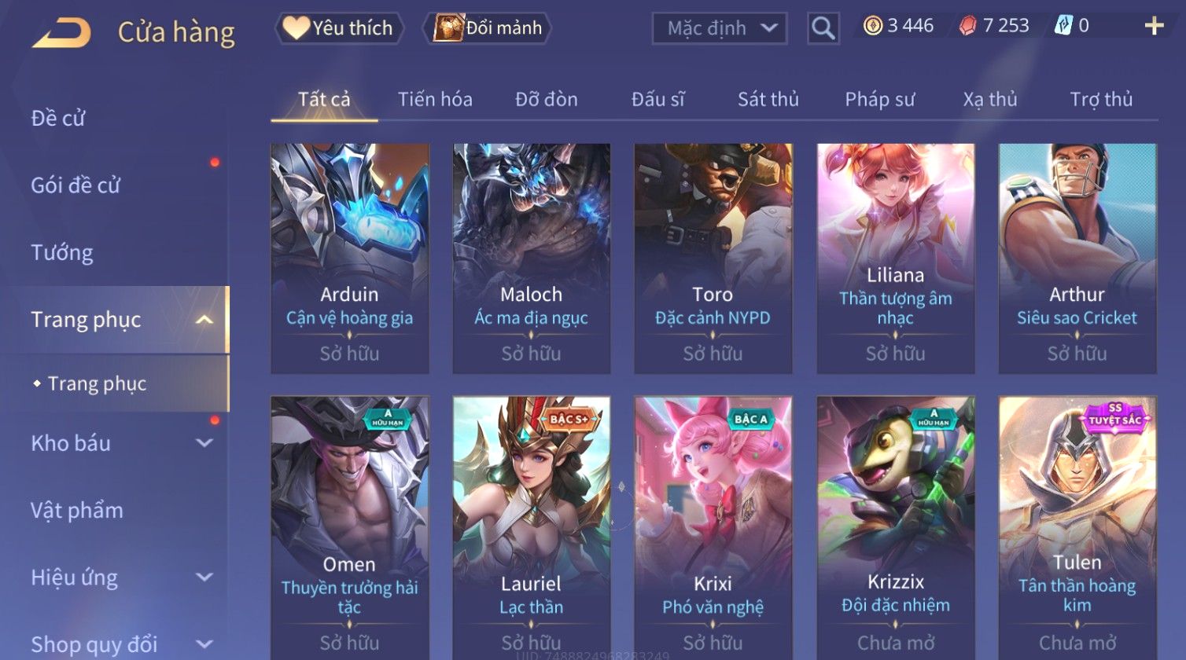
Task: Click the blue voucher ticket icon
Action: click(1063, 26)
